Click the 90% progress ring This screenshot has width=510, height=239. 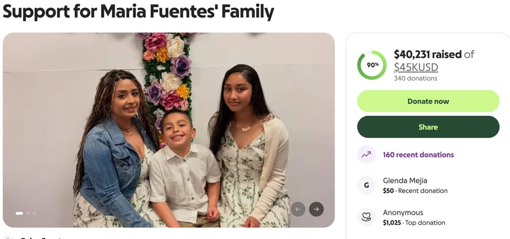372,65
